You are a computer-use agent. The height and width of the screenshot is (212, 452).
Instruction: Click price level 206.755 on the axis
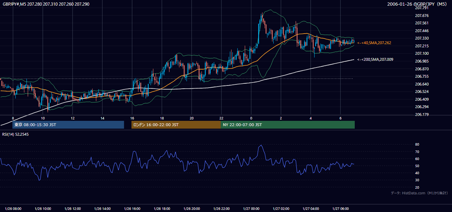422,76
